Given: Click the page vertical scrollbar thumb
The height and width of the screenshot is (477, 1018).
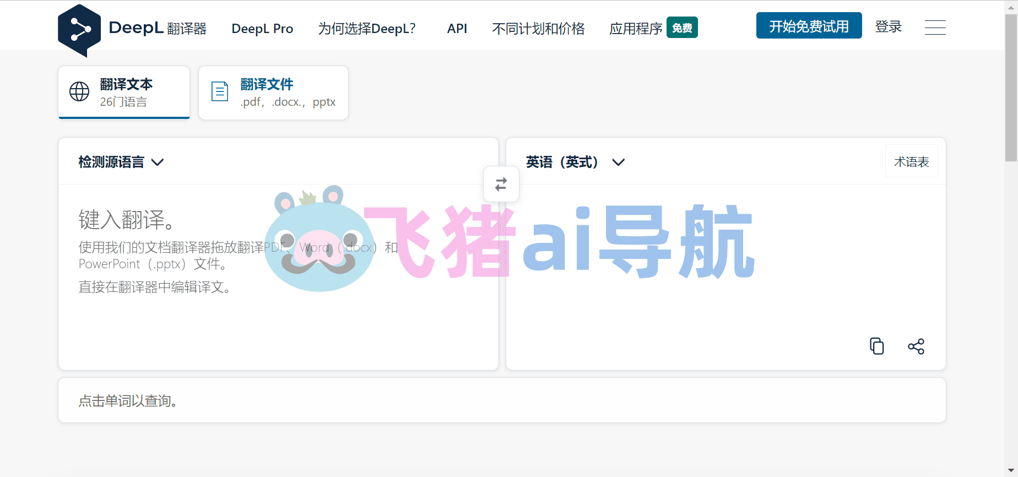Looking at the screenshot, I should point(1011,88).
